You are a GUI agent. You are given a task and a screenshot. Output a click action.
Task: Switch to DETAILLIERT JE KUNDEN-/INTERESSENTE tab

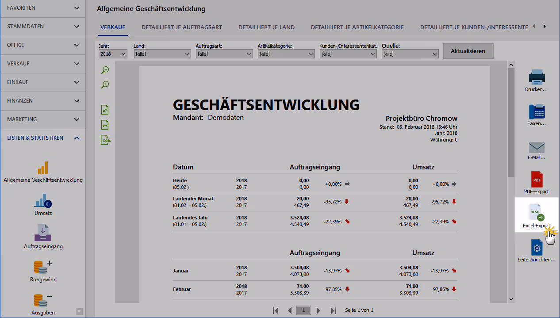[x=474, y=27]
